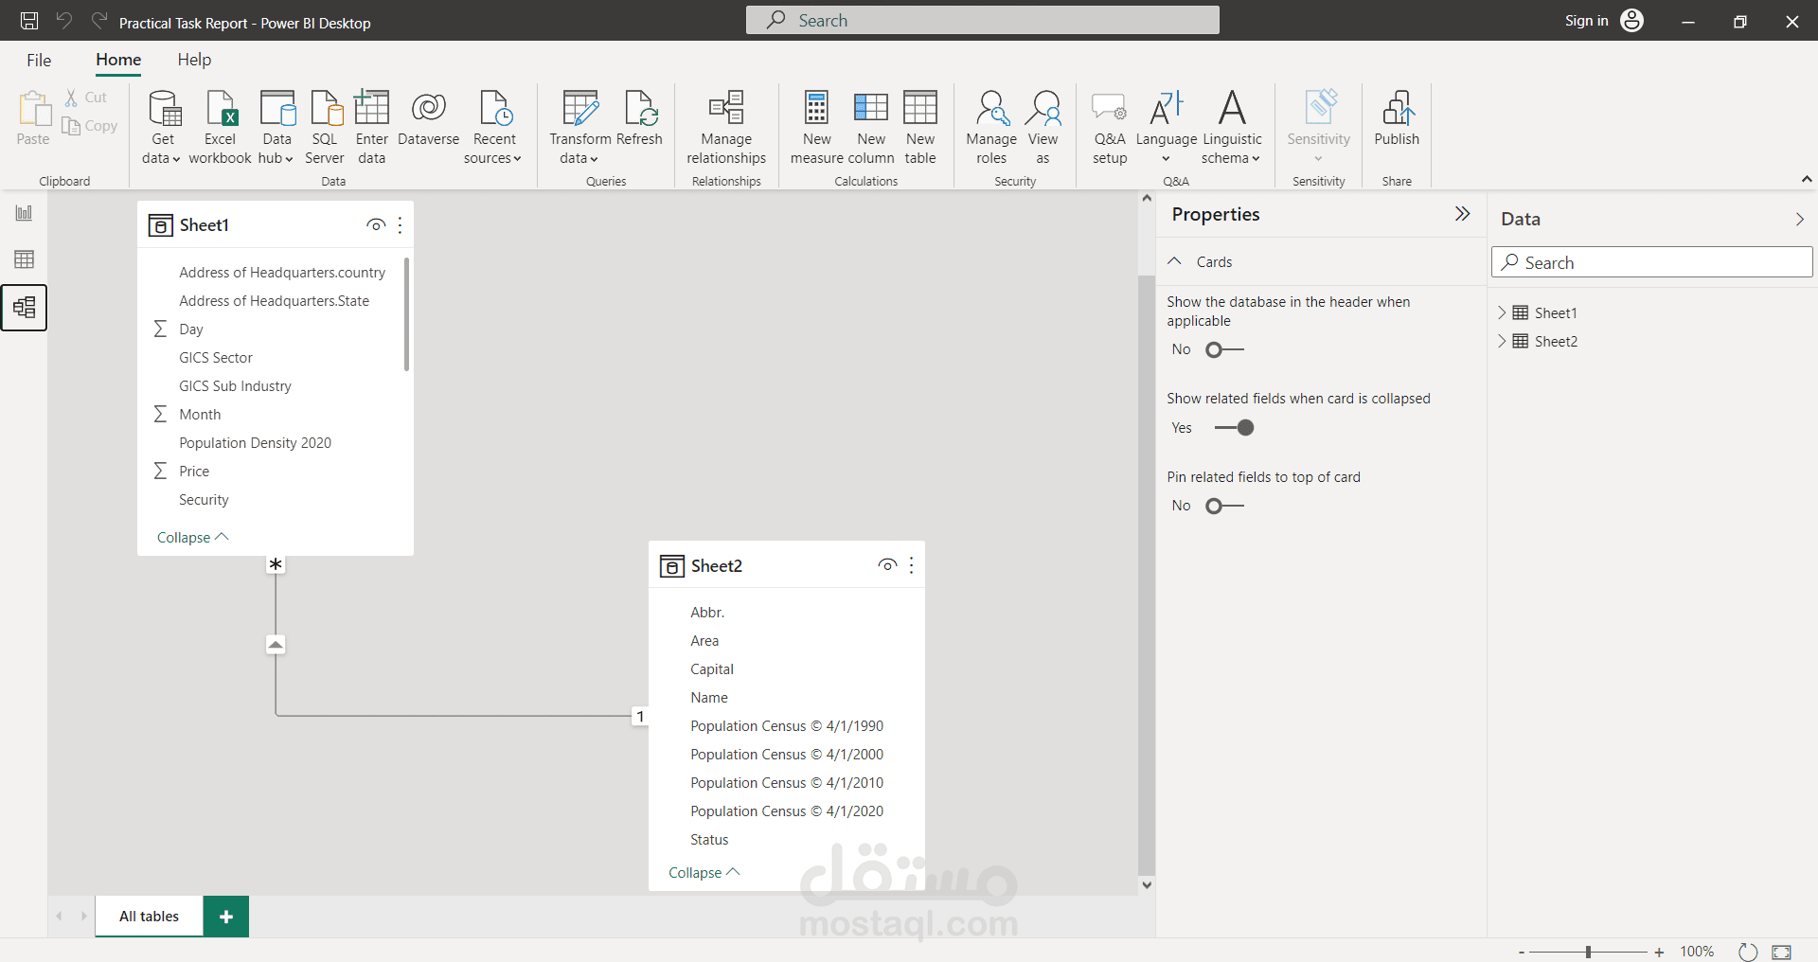Open Sheet2 card more options menu
Screen dimensions: 1818x962
[x=911, y=565]
